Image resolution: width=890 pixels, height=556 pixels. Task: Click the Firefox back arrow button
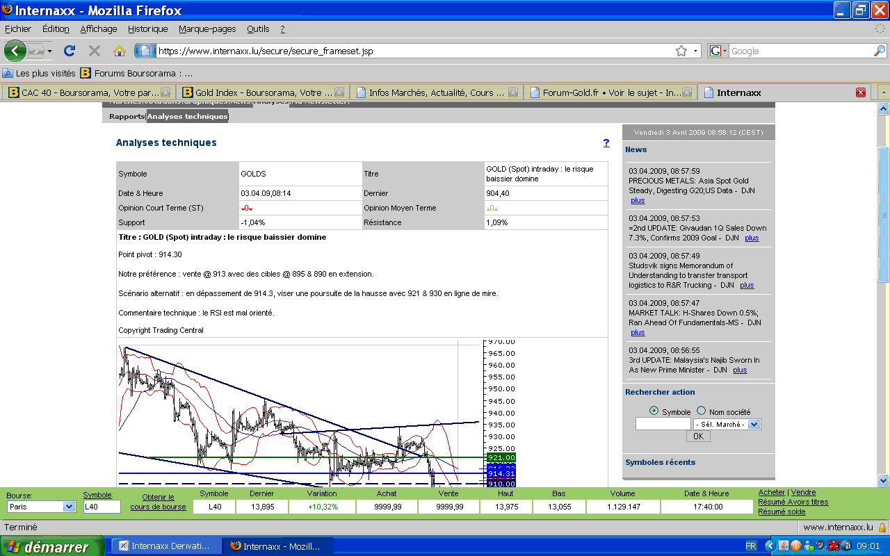pos(15,51)
